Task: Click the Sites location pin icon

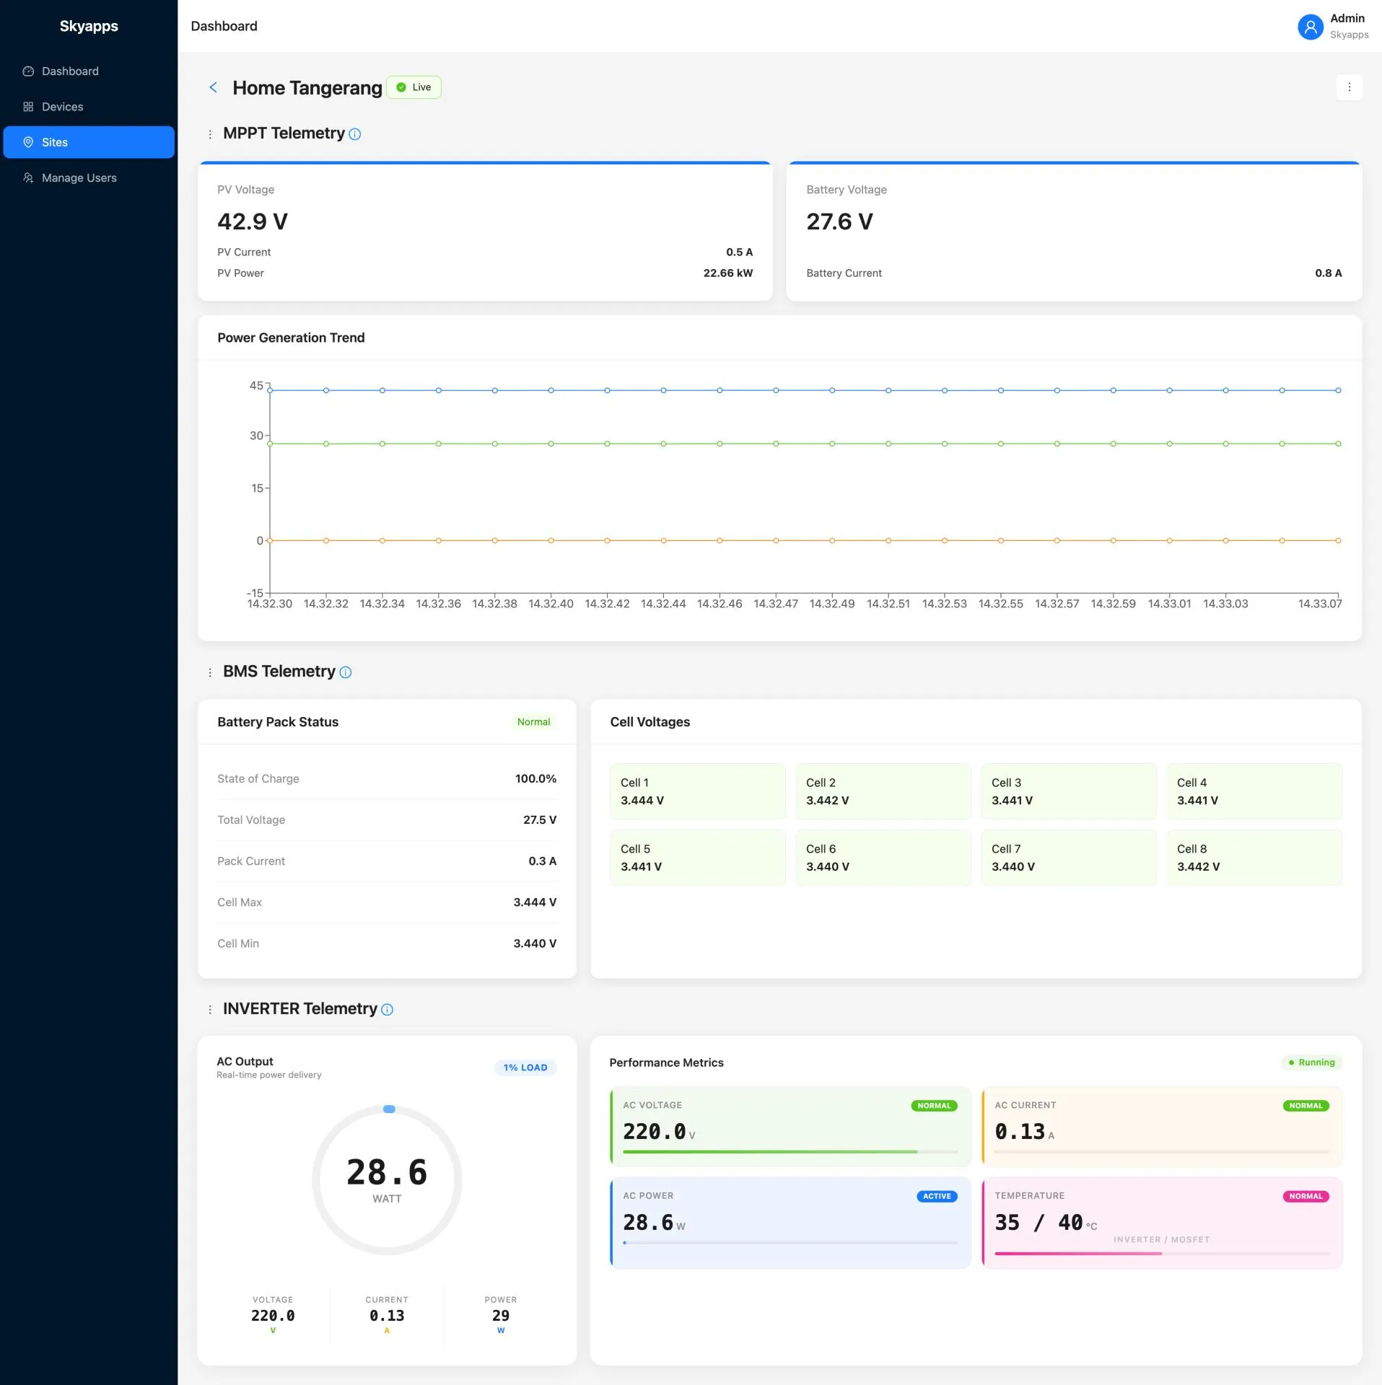Action: coord(28,142)
